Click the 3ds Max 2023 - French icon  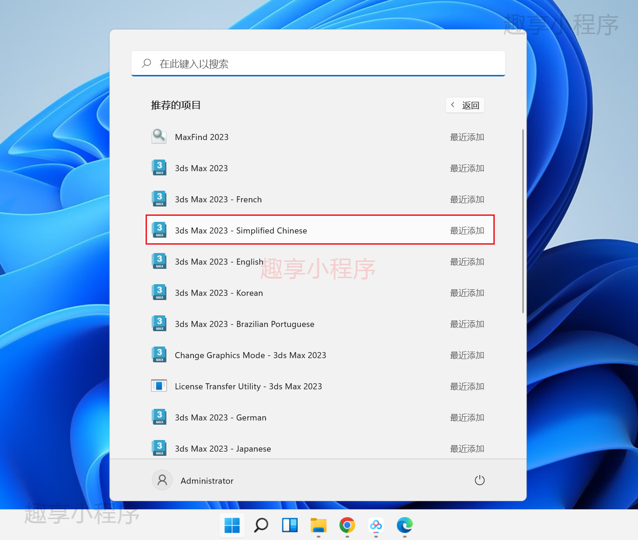pos(159,199)
